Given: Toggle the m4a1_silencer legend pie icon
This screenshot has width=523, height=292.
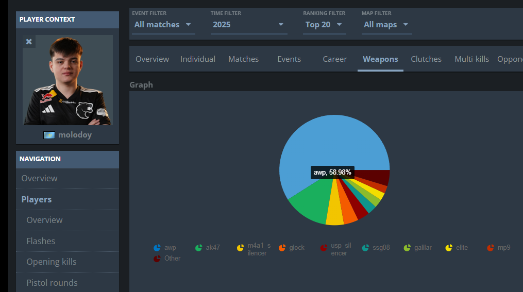Looking at the screenshot, I should click(241, 248).
